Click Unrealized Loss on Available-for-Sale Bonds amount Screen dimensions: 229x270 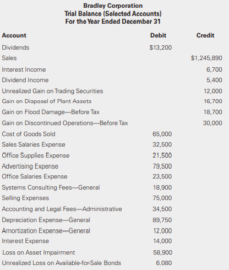tap(164, 263)
